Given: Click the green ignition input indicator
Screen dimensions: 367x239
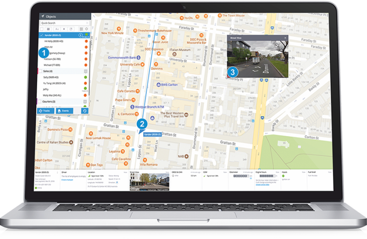Looking at the screenshot, I should point(283,176).
